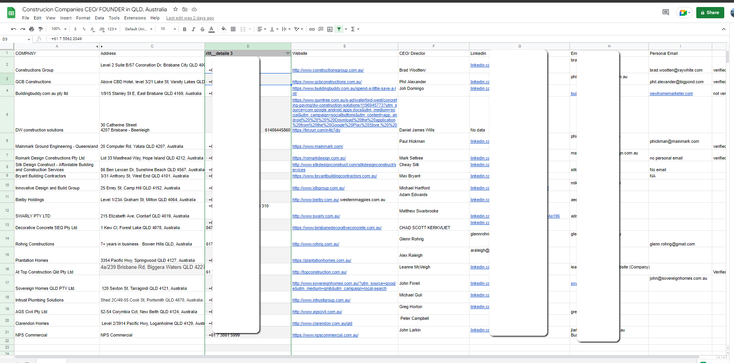734x363 pixels.
Task: Expand column D filter dropdown
Action: click(x=287, y=53)
